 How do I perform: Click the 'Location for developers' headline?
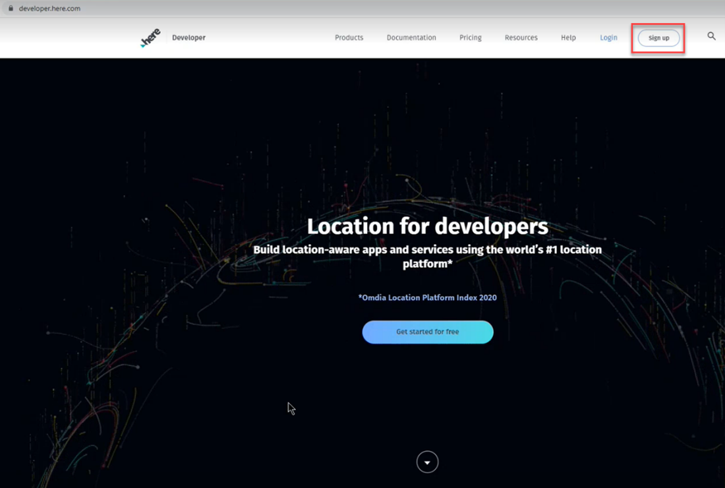point(427,226)
